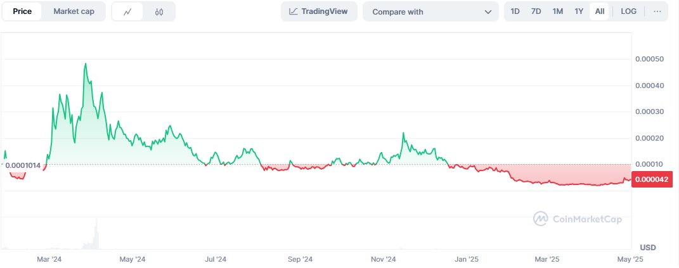Expand the Compare with dropdown
679x268 pixels.
pyautogui.click(x=431, y=11)
